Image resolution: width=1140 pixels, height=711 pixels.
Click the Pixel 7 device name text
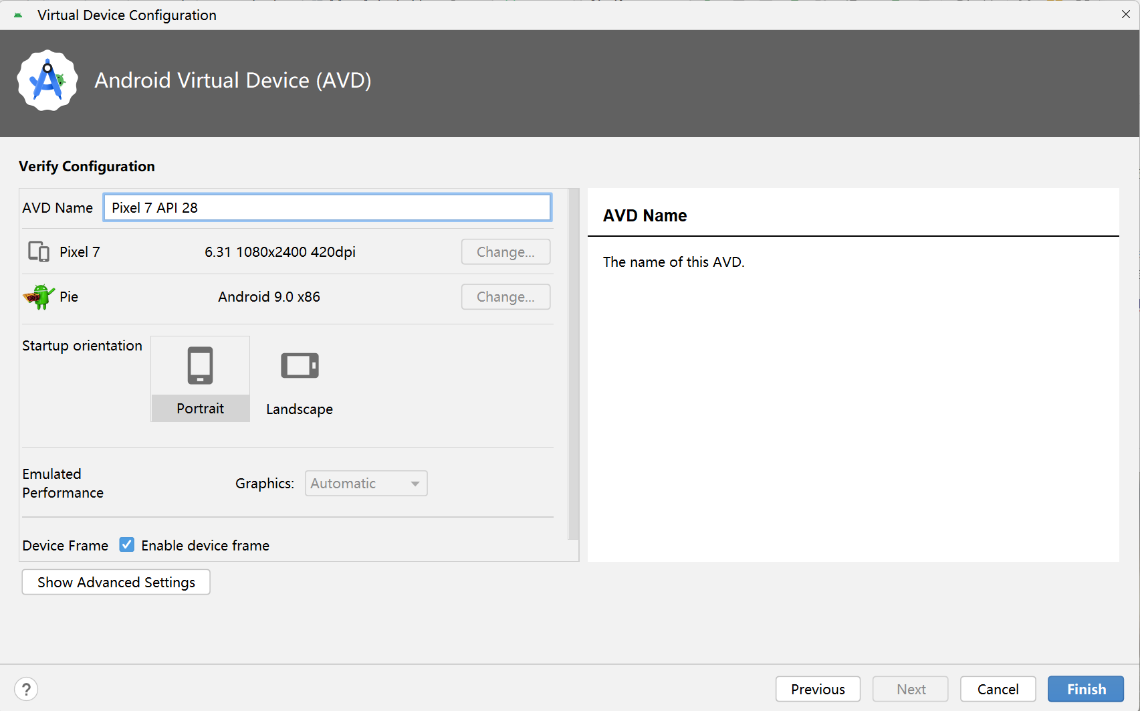(x=80, y=252)
